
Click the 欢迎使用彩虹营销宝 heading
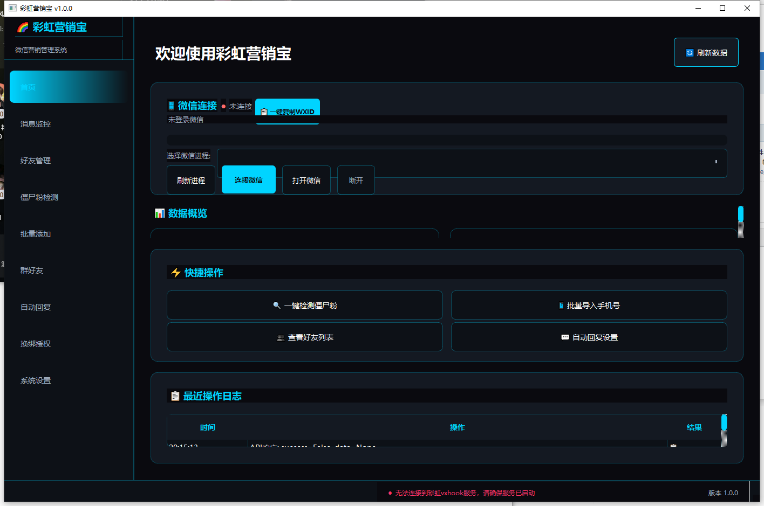point(223,53)
